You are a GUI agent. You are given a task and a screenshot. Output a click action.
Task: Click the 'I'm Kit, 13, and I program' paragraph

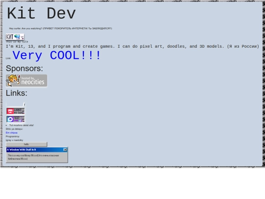[x=132, y=46]
